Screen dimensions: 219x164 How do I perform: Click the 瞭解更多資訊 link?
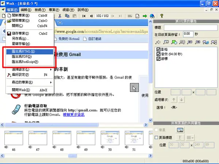(x=74, y=115)
